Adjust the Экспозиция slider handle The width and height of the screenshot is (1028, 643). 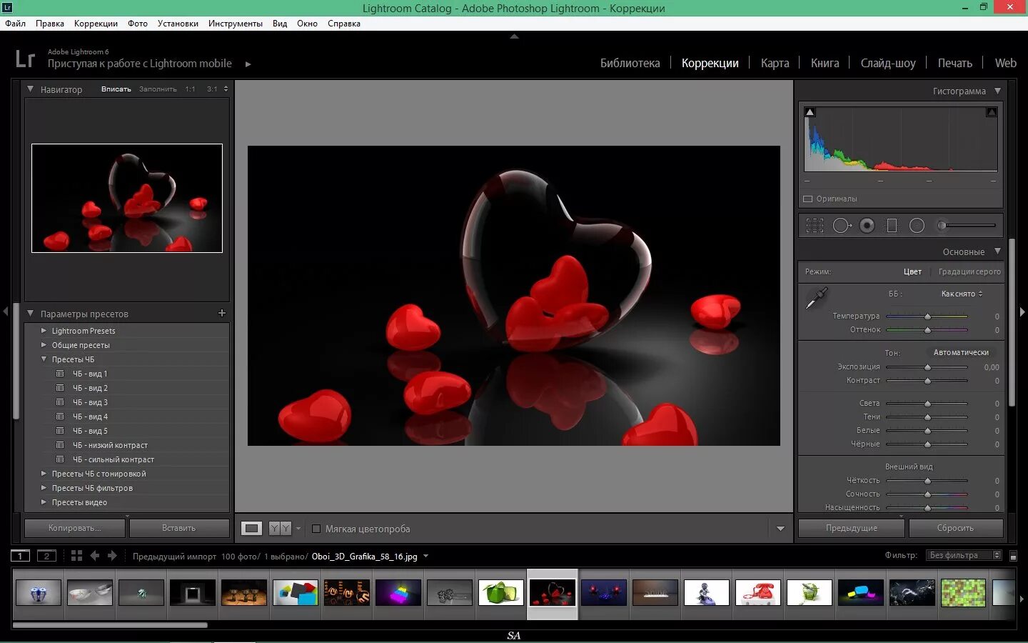(927, 367)
